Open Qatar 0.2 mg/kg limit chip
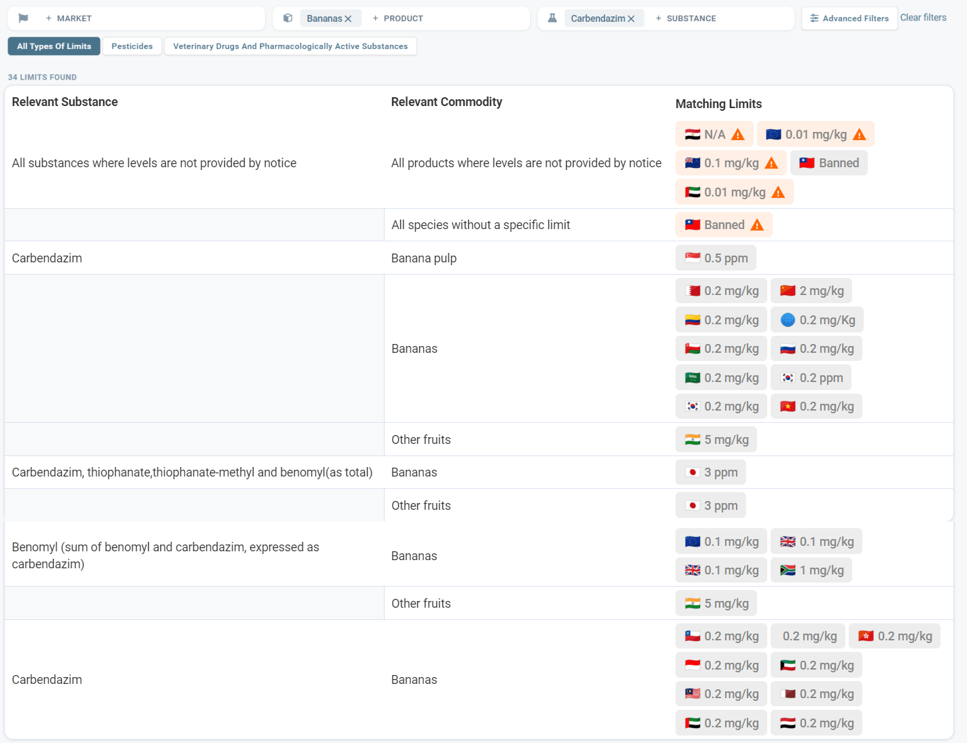This screenshot has width=967, height=743. tap(817, 694)
